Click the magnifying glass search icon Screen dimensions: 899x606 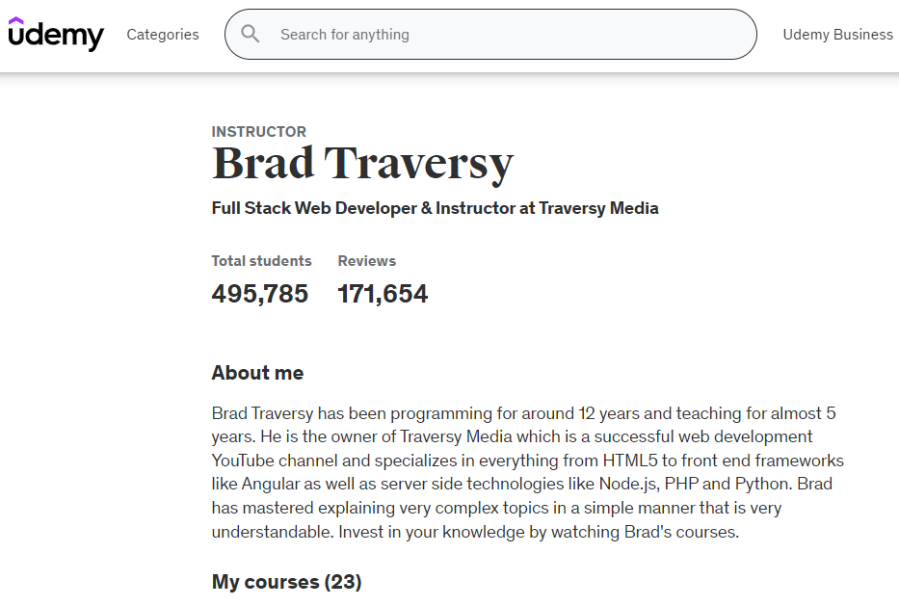point(251,35)
